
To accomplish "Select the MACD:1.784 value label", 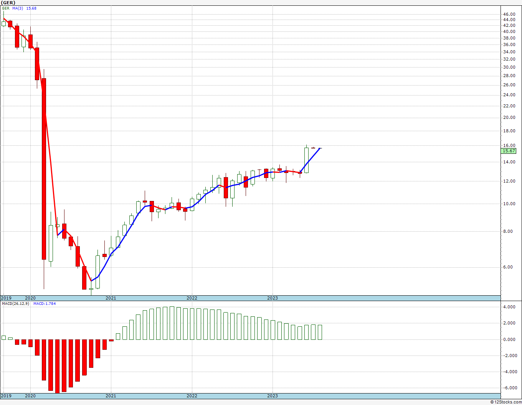I will click(45, 304).
